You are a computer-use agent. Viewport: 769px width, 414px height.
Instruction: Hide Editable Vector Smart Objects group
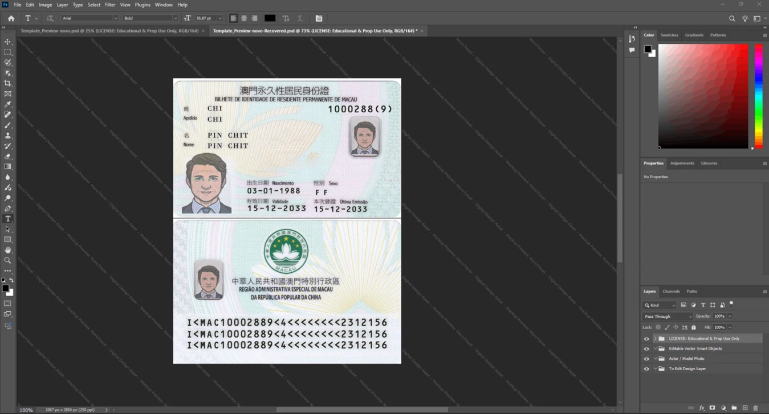click(646, 349)
